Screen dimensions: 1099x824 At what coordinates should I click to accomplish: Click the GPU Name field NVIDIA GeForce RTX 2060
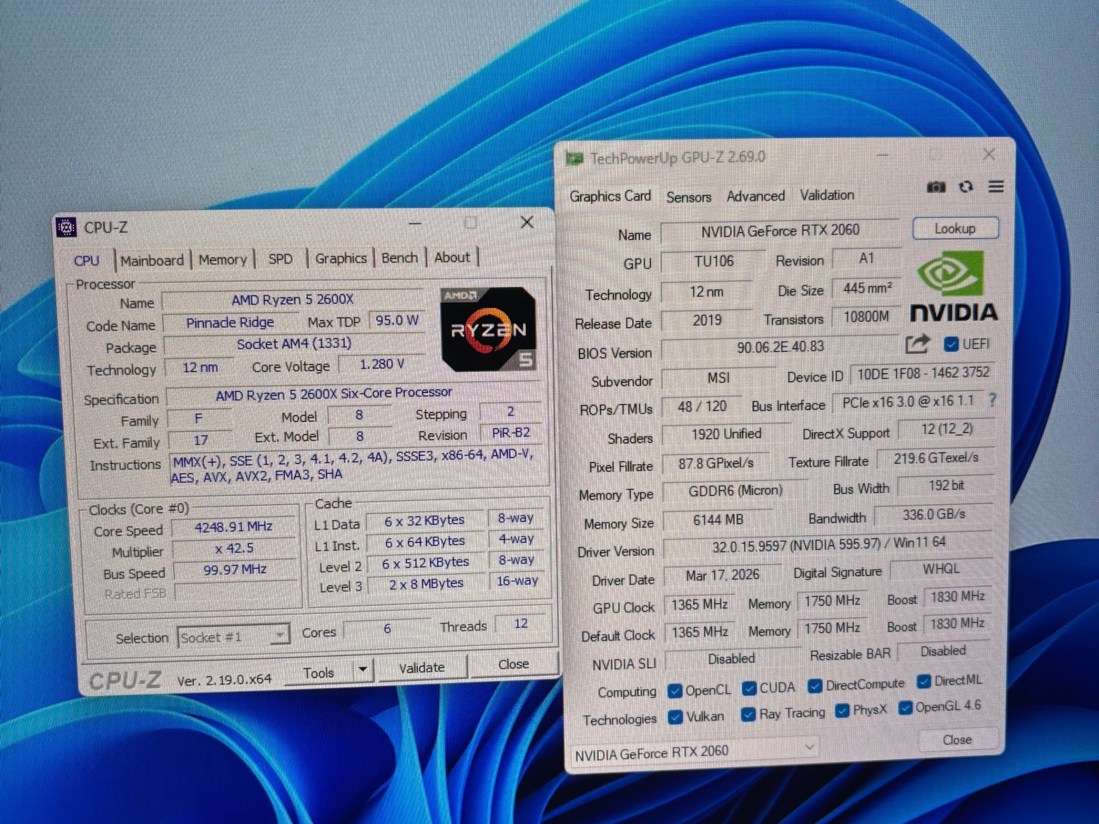click(780, 231)
